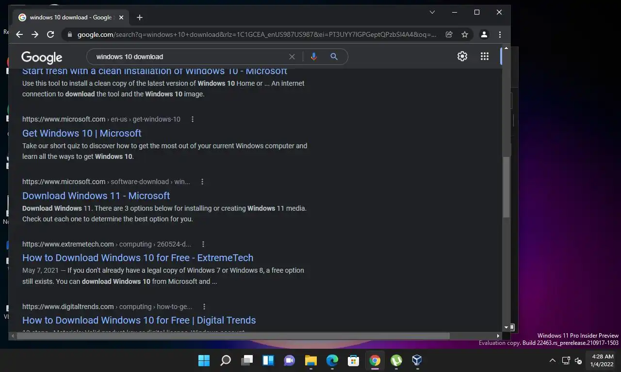Open the Widgets panel from taskbar

pos(268,360)
